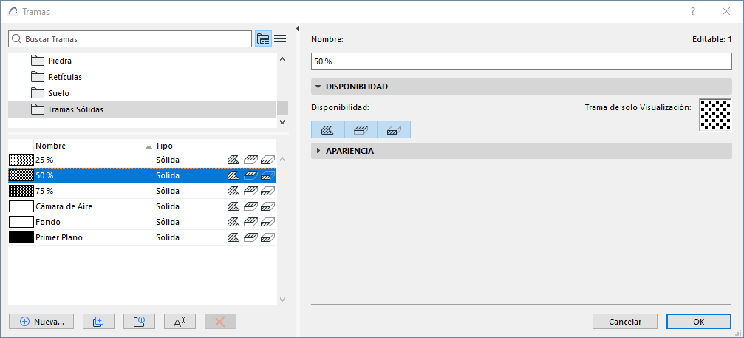The width and height of the screenshot is (744, 338).
Task: Click cut fill icon in Fondo row
Action: click(268, 222)
